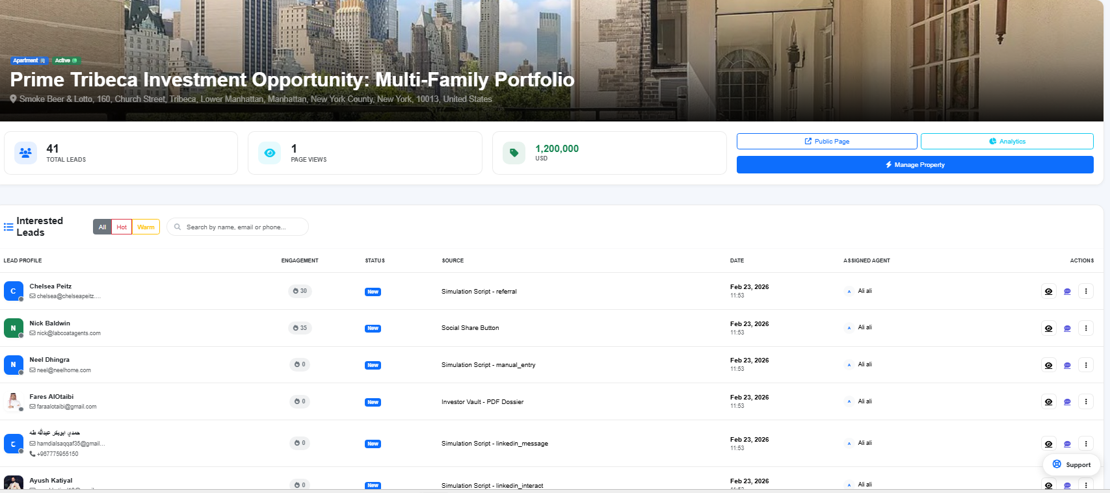Open the kebab menu in Neel Dhingra's row
This screenshot has height=493, width=1110.
point(1085,365)
